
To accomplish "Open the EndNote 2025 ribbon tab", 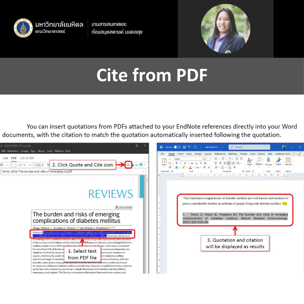I will pyautogui.click(x=282, y=154).
